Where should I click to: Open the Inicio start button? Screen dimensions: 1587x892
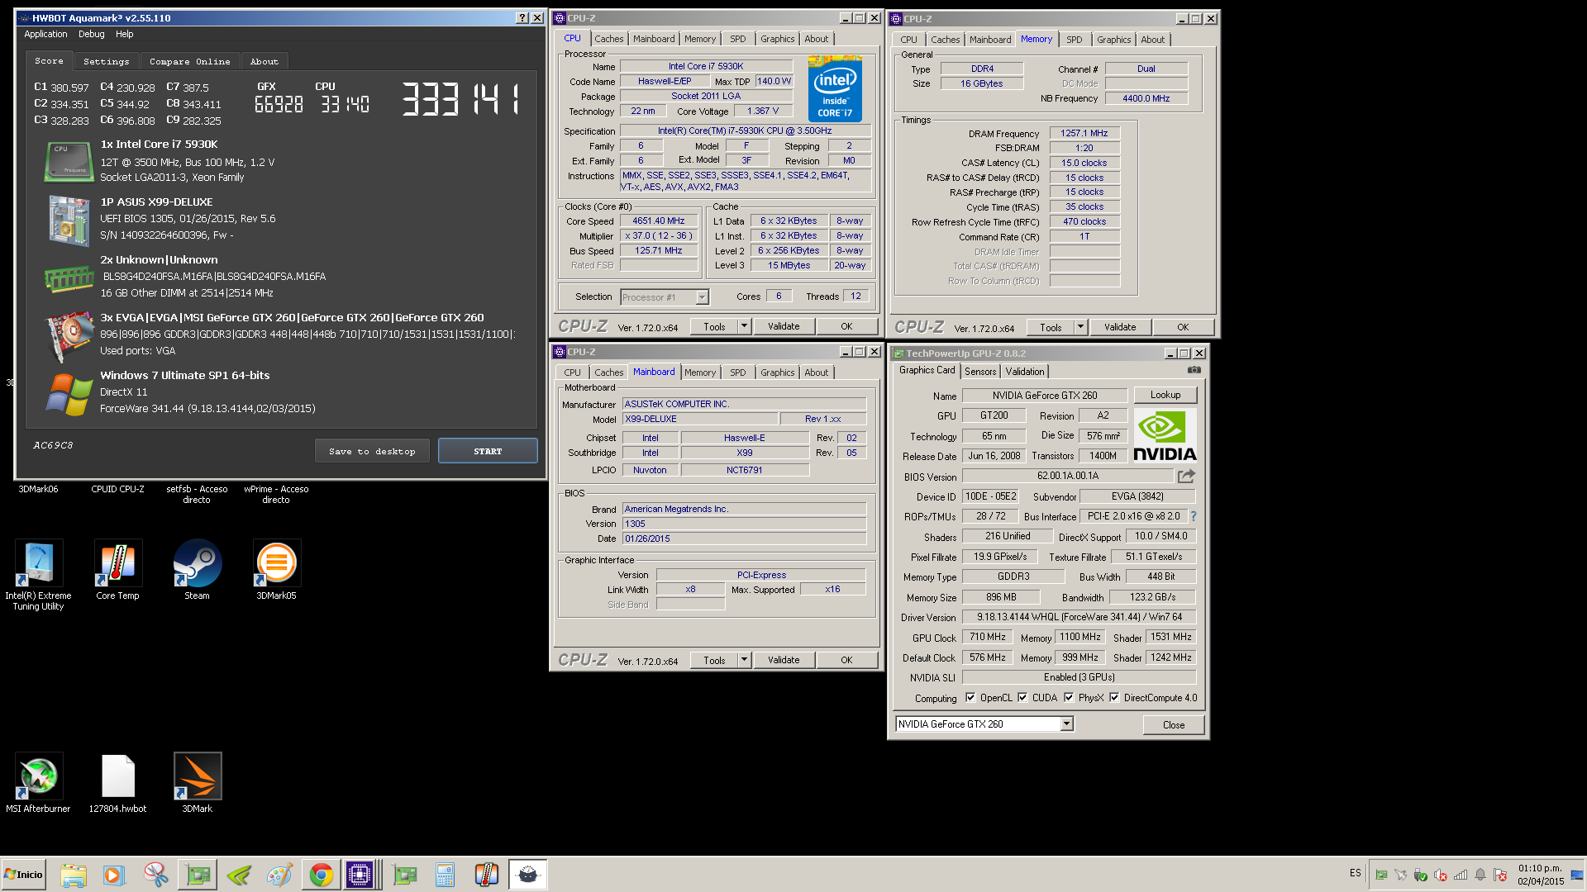(x=23, y=875)
